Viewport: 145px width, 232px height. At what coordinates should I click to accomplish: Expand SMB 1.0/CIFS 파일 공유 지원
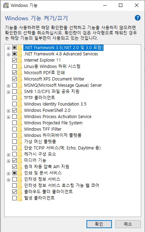9,92
